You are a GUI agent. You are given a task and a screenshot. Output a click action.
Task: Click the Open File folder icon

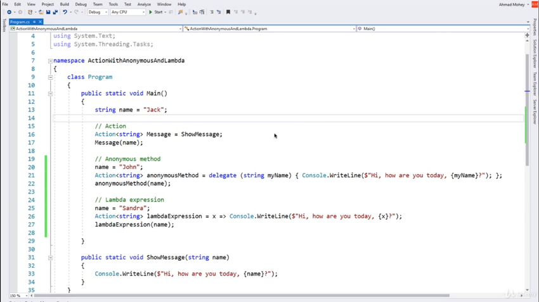41,12
